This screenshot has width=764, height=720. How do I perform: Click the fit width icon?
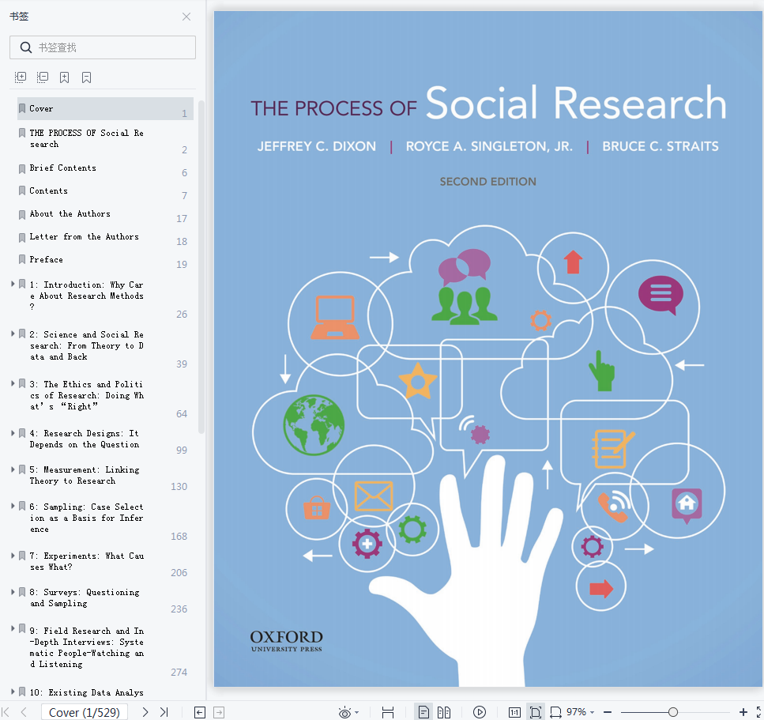(x=388, y=713)
